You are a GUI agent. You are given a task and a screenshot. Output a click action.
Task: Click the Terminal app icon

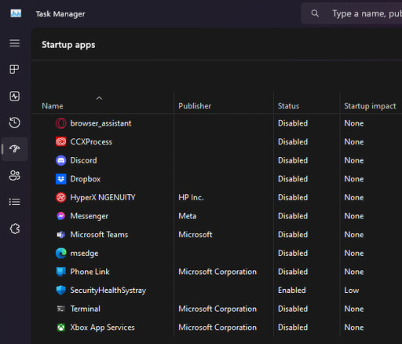(61, 309)
